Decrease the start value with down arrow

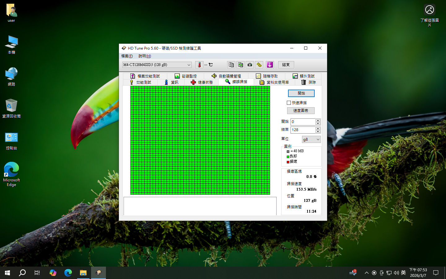pyautogui.click(x=318, y=123)
